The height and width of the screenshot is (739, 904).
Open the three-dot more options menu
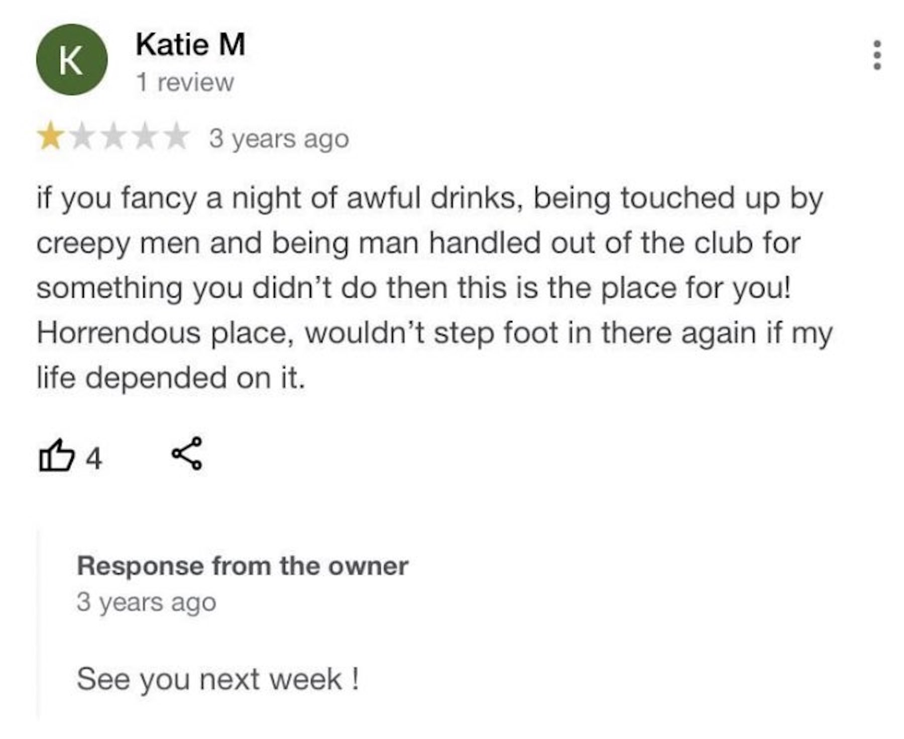(x=877, y=55)
